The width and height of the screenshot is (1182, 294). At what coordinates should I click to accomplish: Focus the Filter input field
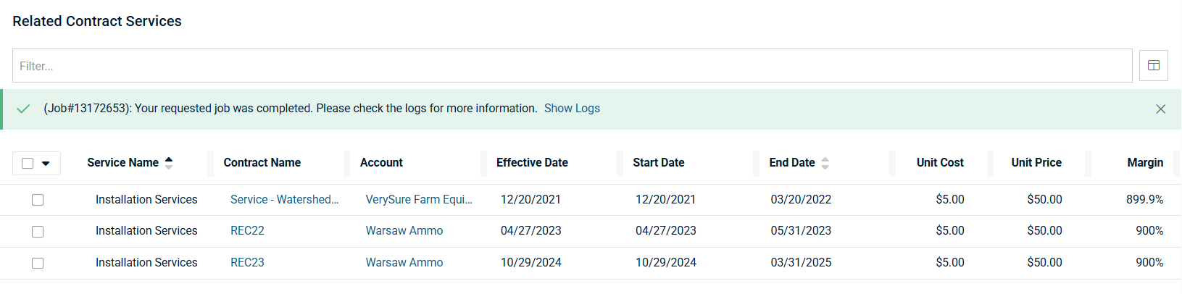(x=572, y=66)
